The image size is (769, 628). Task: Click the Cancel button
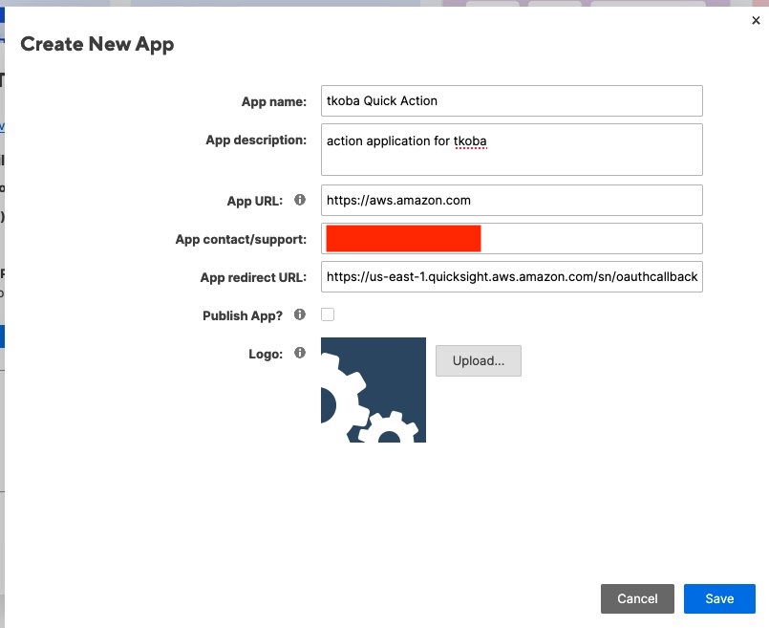point(637,598)
